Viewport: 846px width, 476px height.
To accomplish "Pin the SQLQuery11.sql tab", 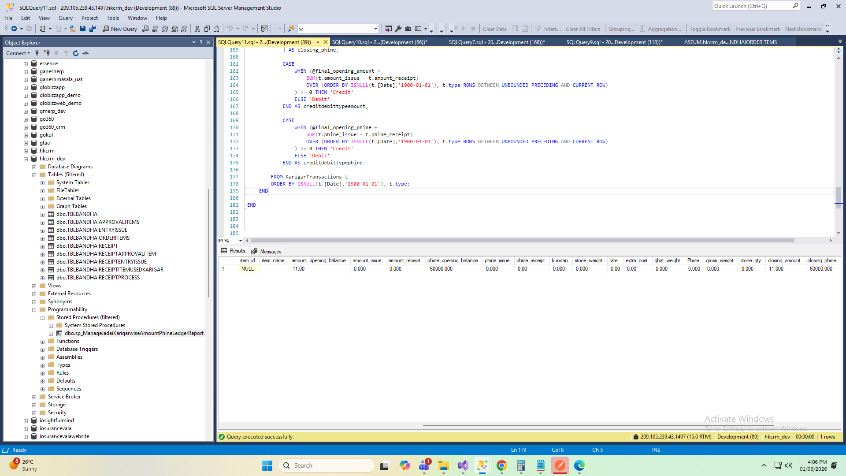I will coord(317,42).
